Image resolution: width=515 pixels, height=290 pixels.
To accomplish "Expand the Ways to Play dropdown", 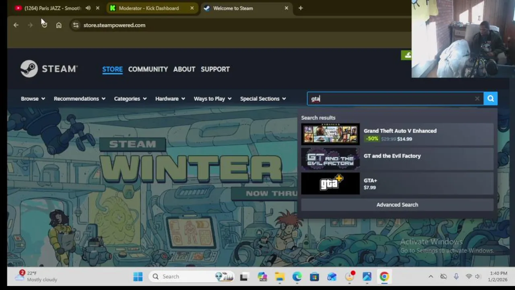I will pos(213,99).
